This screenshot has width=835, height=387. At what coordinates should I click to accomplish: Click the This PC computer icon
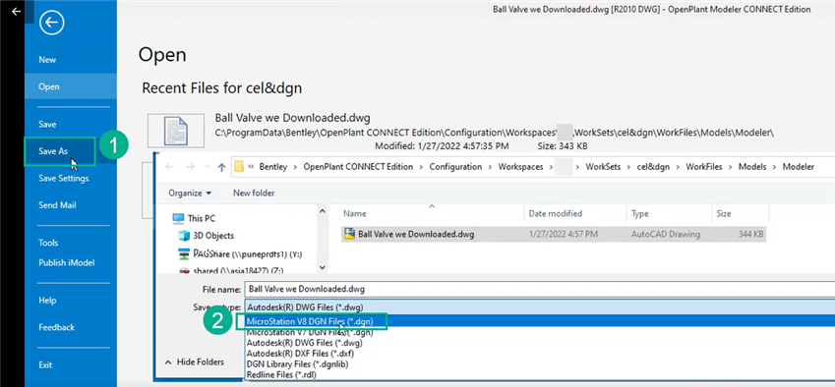click(x=178, y=218)
